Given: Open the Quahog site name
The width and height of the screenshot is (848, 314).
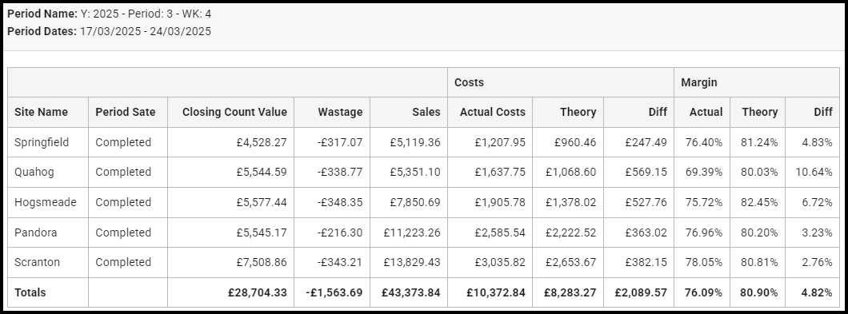Looking at the screenshot, I should click(34, 172).
